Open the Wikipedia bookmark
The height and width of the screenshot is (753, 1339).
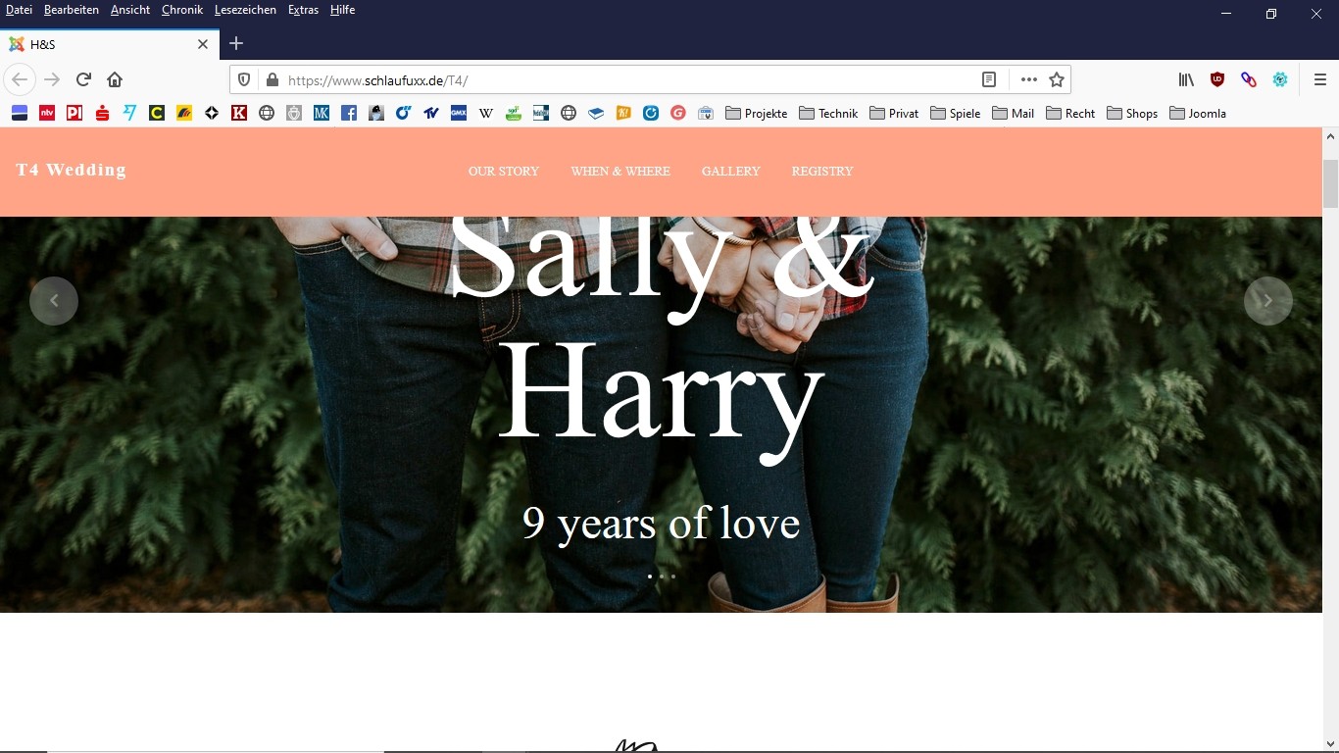(486, 113)
